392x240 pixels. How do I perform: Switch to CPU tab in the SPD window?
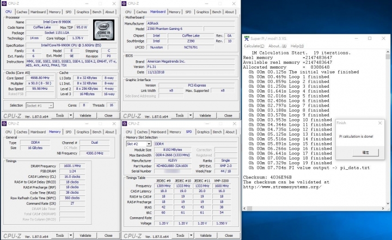(128, 132)
